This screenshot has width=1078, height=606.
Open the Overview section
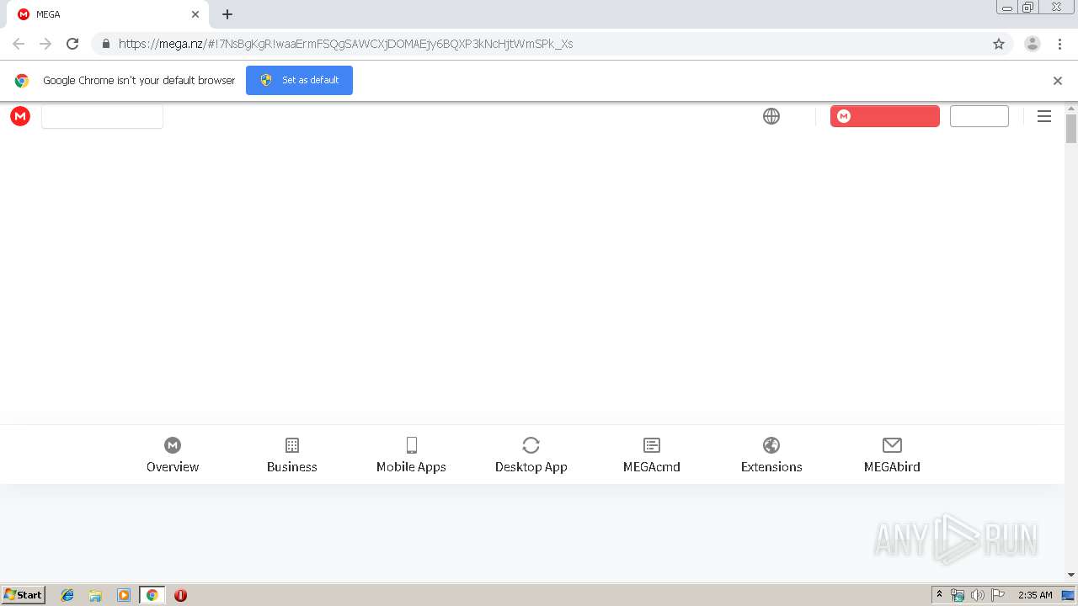coord(173,455)
